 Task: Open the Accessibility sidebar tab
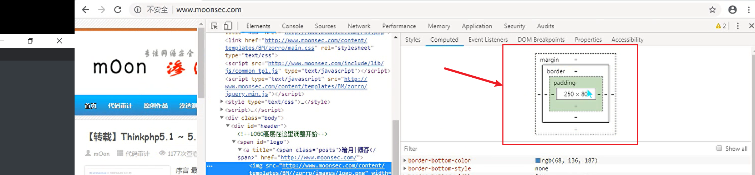point(627,40)
